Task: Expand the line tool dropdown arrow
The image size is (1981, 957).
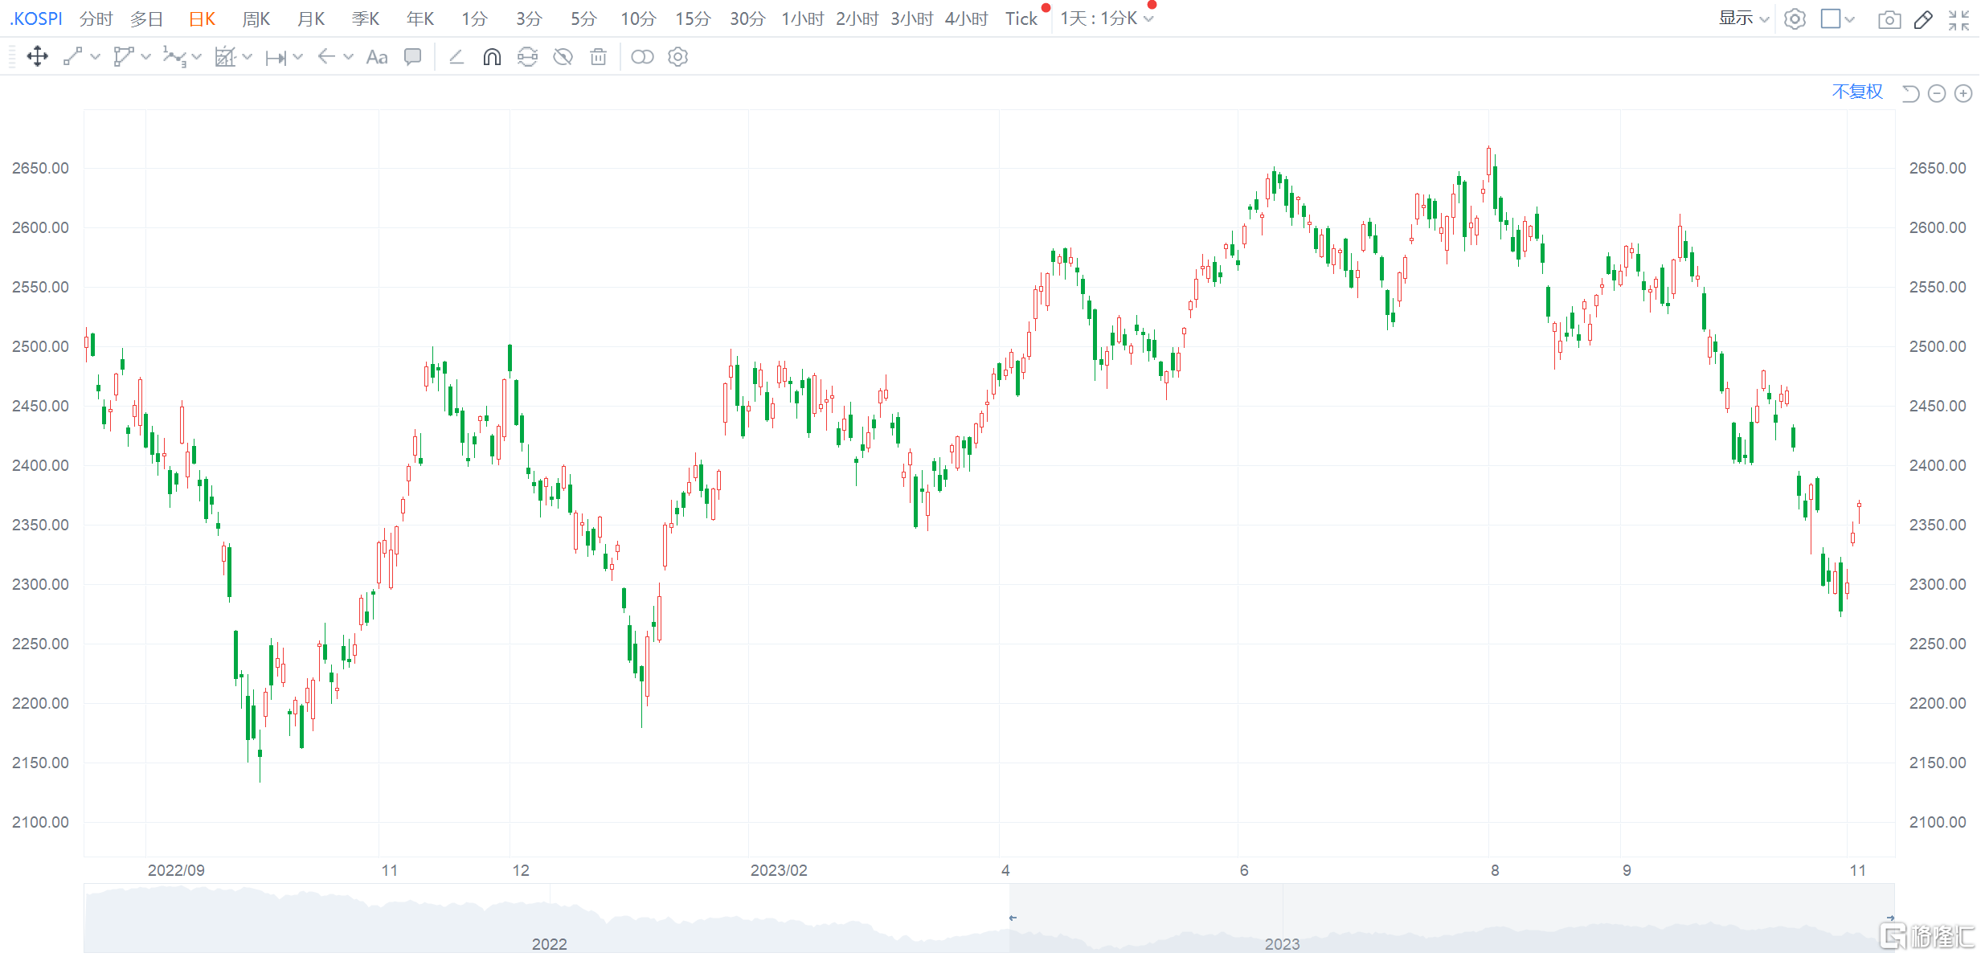Action: coord(95,56)
